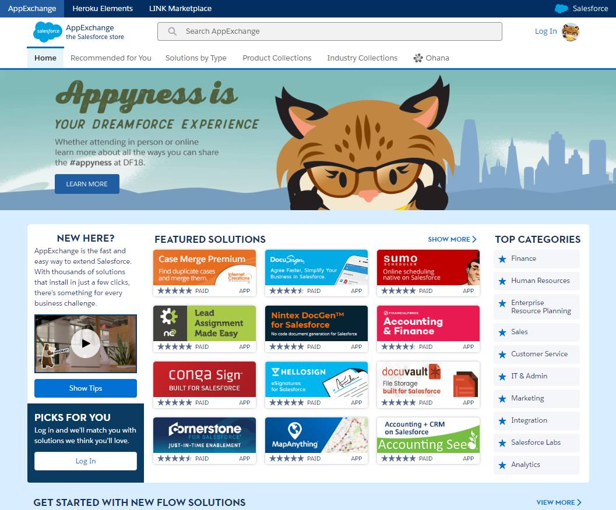This screenshot has width=616, height=510.
Task: Click the star icon beside Human Resources
Action: (502, 281)
